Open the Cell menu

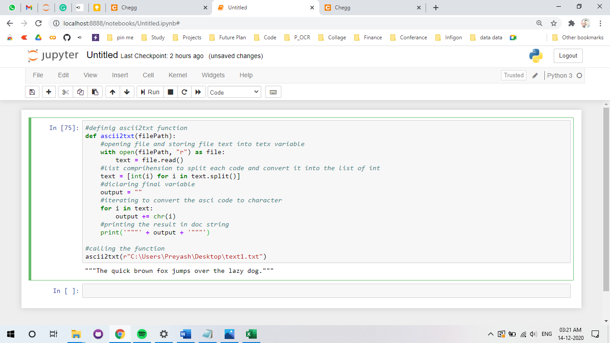click(x=148, y=75)
